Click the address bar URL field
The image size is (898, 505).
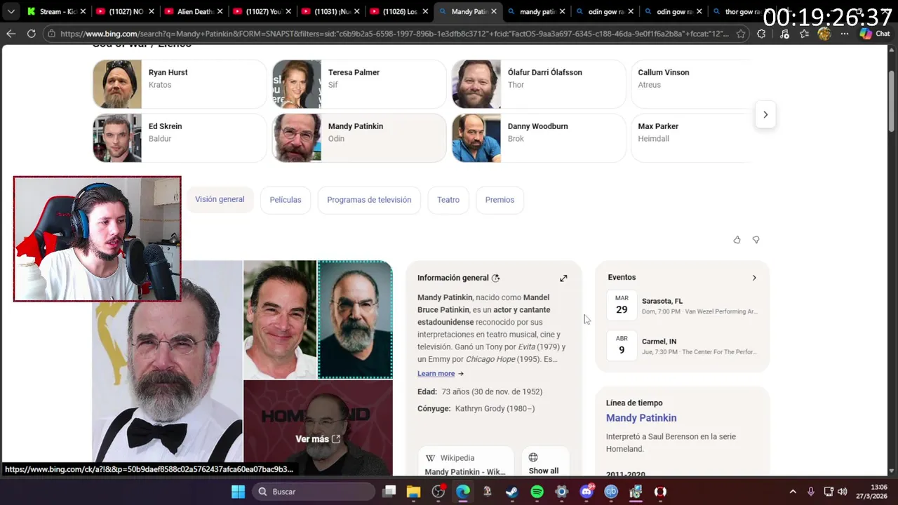393,34
